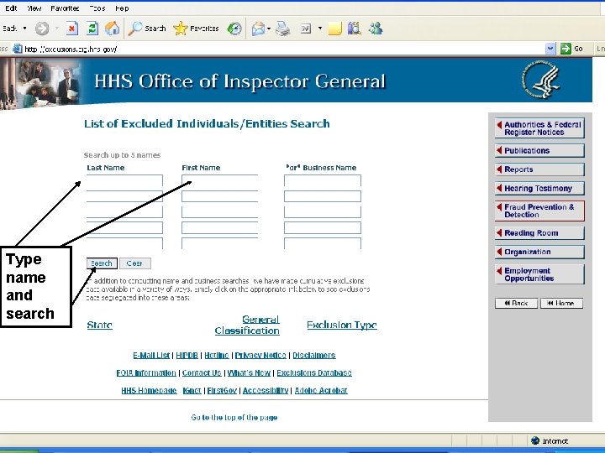Open the Publications sidebar button
Image resolution: width=605 pixels, height=453 pixels.
[539, 151]
